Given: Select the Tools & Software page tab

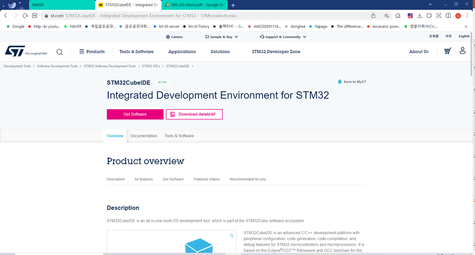Looking at the screenshot, I should click(179, 136).
